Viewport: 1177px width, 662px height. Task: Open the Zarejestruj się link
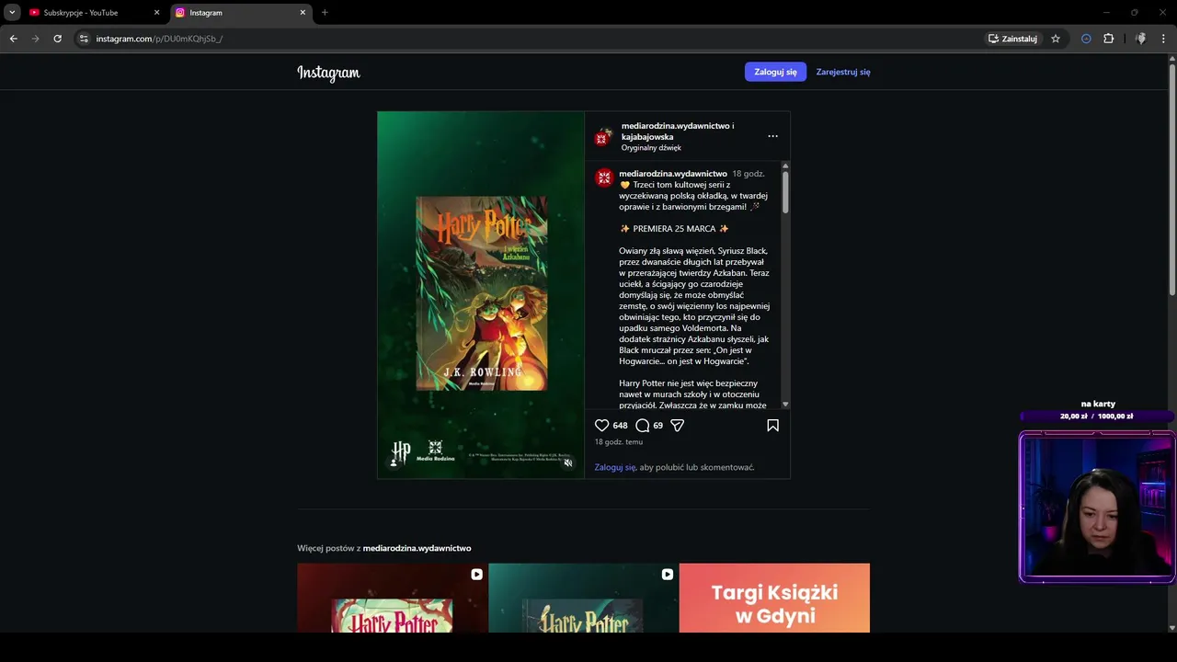pos(843,72)
